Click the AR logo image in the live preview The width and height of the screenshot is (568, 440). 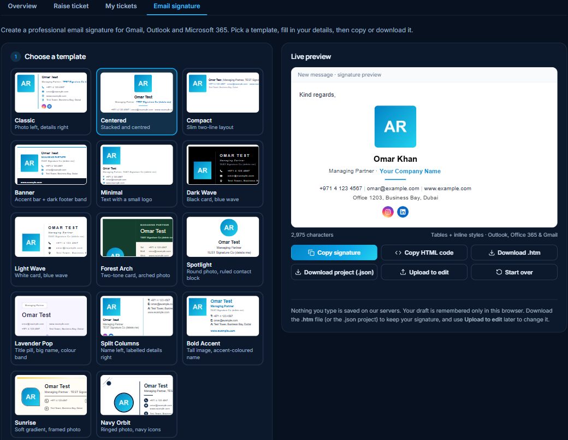(395, 126)
